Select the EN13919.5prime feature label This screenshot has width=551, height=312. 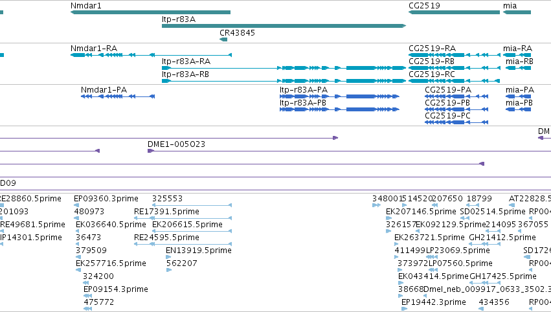[x=199, y=251]
